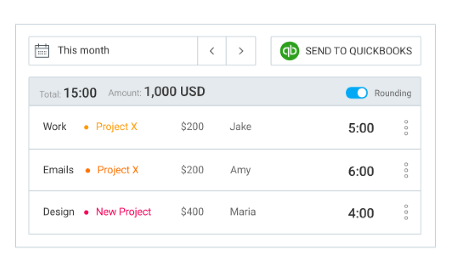Click the calendar icon beside This month
Image resolution: width=451 pixels, height=271 pixels.
42,51
